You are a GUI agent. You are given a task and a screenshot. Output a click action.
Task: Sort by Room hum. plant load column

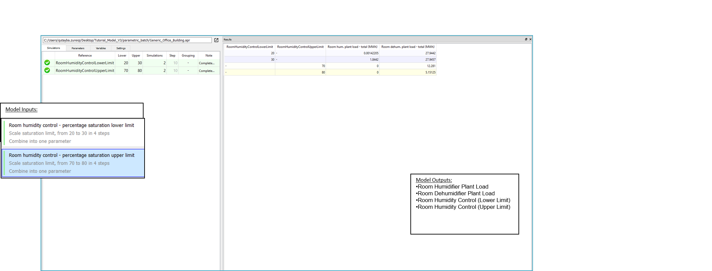click(352, 47)
